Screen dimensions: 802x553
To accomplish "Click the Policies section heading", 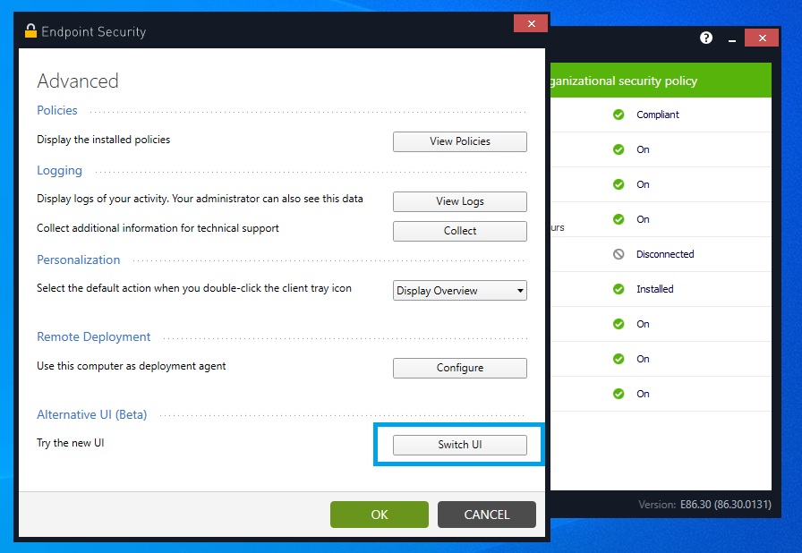I will pyautogui.click(x=56, y=110).
